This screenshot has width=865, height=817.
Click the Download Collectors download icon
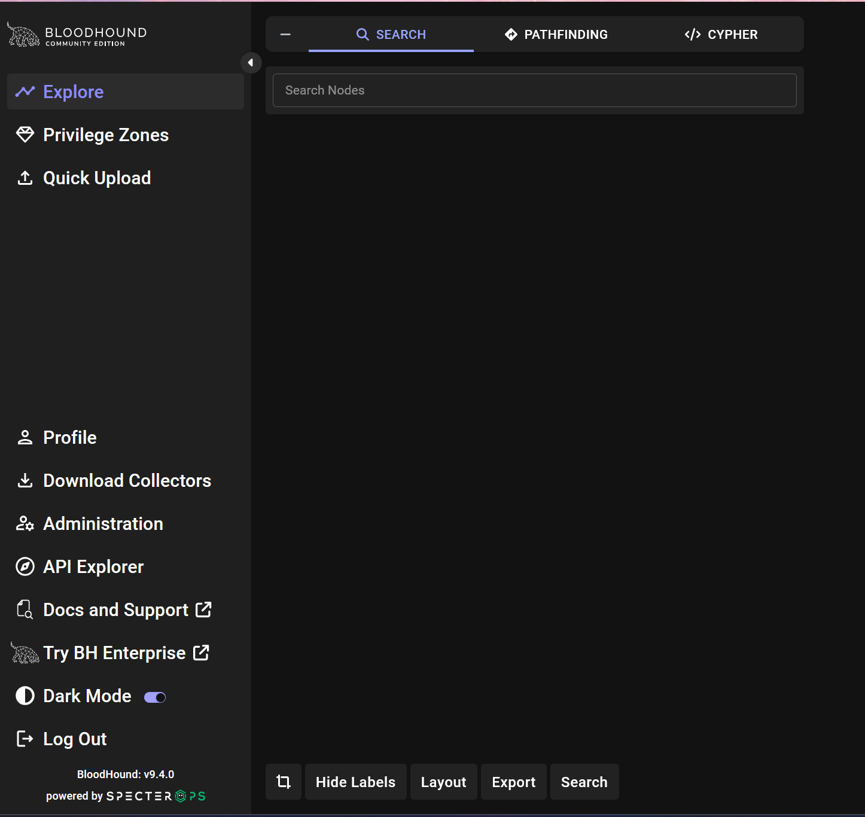point(25,480)
